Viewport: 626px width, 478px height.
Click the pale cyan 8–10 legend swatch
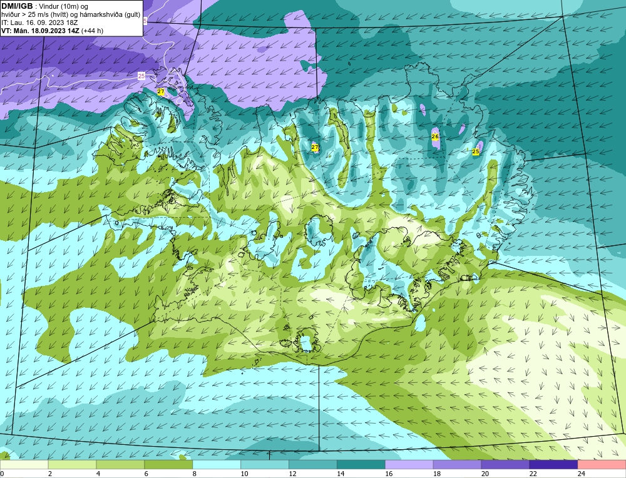click(217, 465)
